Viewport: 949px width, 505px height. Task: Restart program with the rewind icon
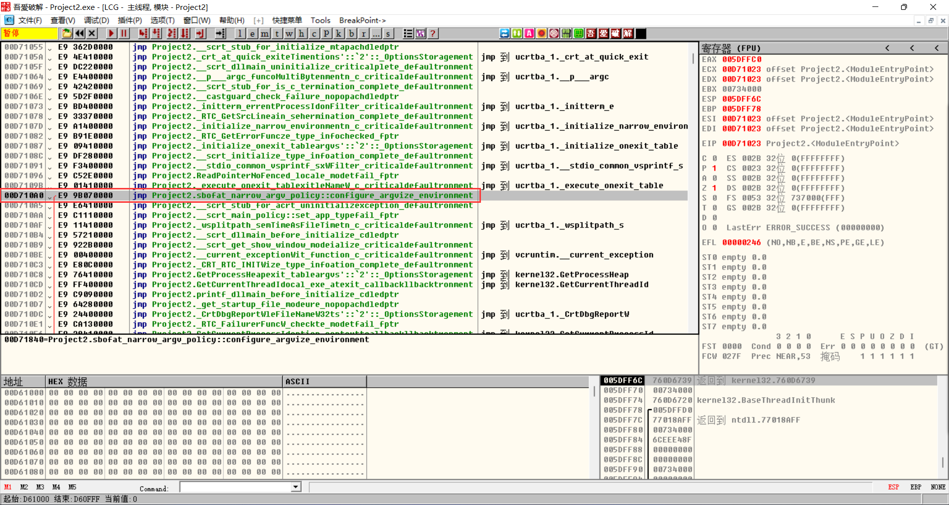(80, 33)
